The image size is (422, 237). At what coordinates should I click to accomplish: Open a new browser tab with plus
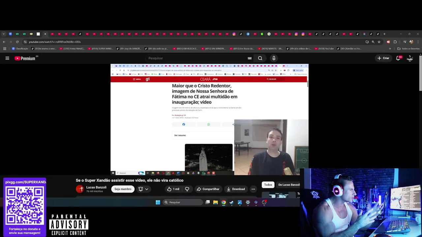(x=384, y=34)
